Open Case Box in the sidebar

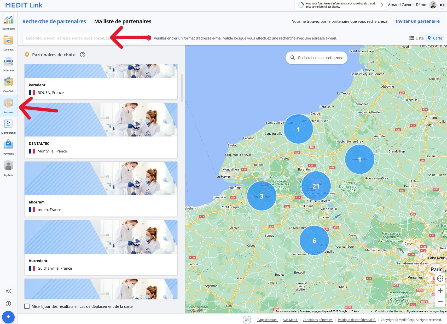(8, 43)
